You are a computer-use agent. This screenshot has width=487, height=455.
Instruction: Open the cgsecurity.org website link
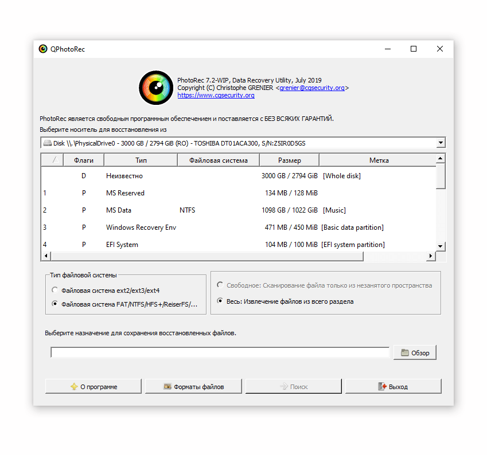(216, 96)
